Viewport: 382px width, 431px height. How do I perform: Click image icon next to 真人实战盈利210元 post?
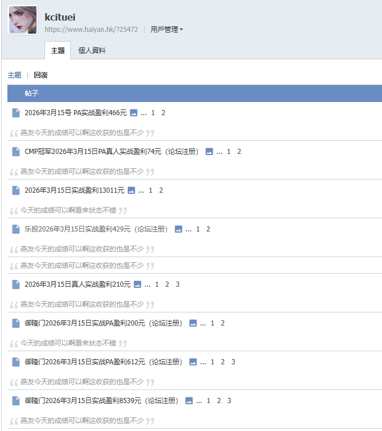click(138, 284)
